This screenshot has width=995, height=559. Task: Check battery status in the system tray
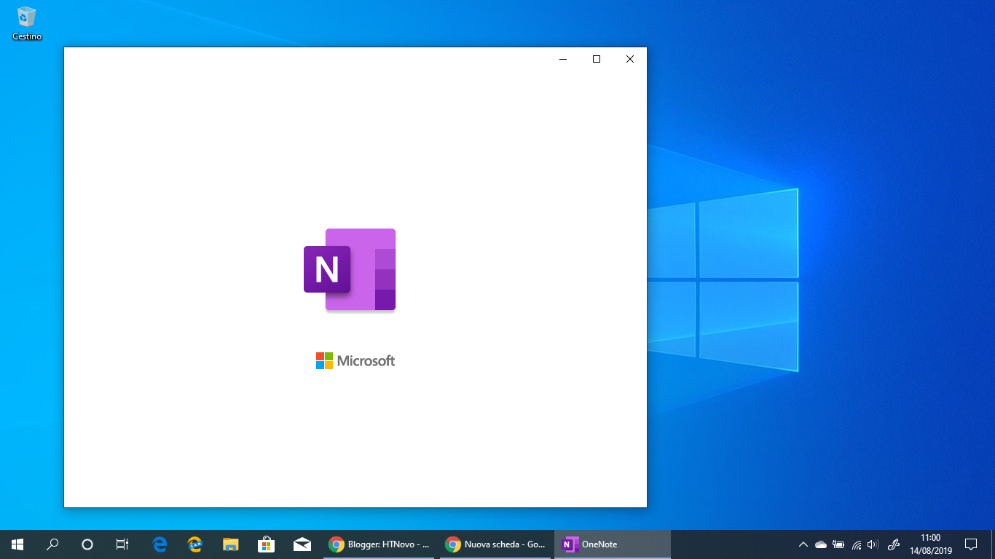tap(838, 544)
